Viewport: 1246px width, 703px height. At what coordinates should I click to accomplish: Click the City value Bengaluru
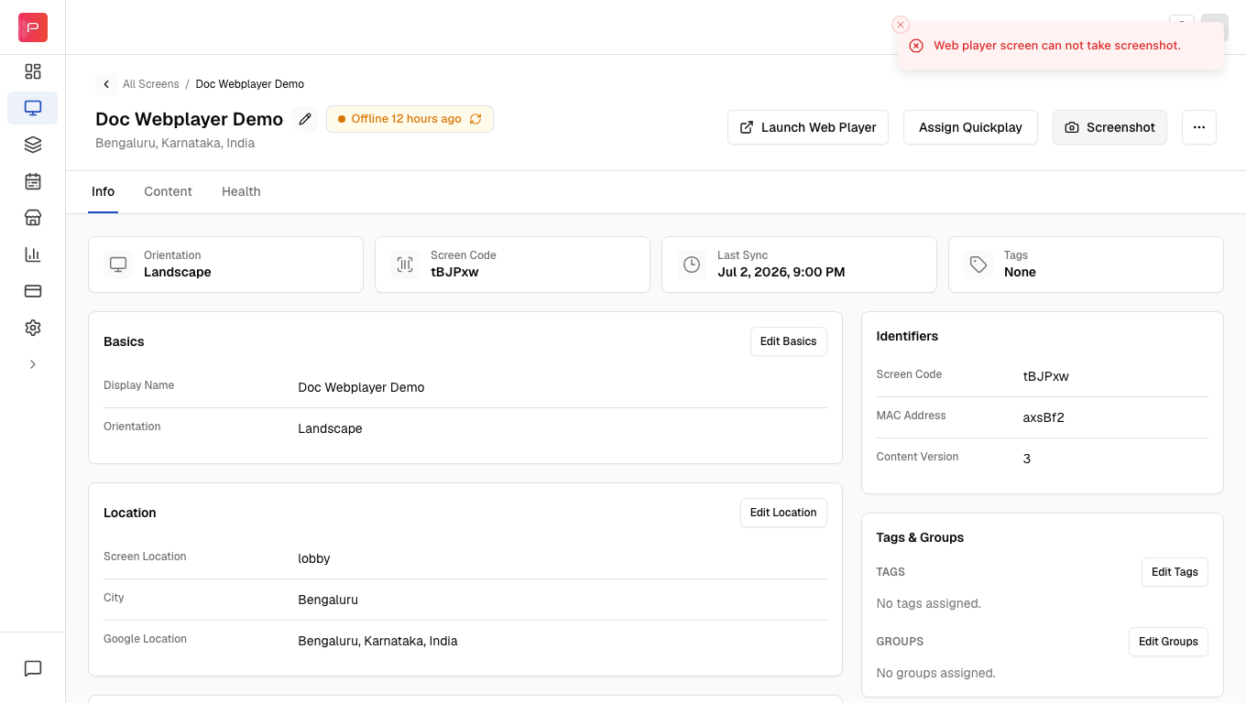328,600
